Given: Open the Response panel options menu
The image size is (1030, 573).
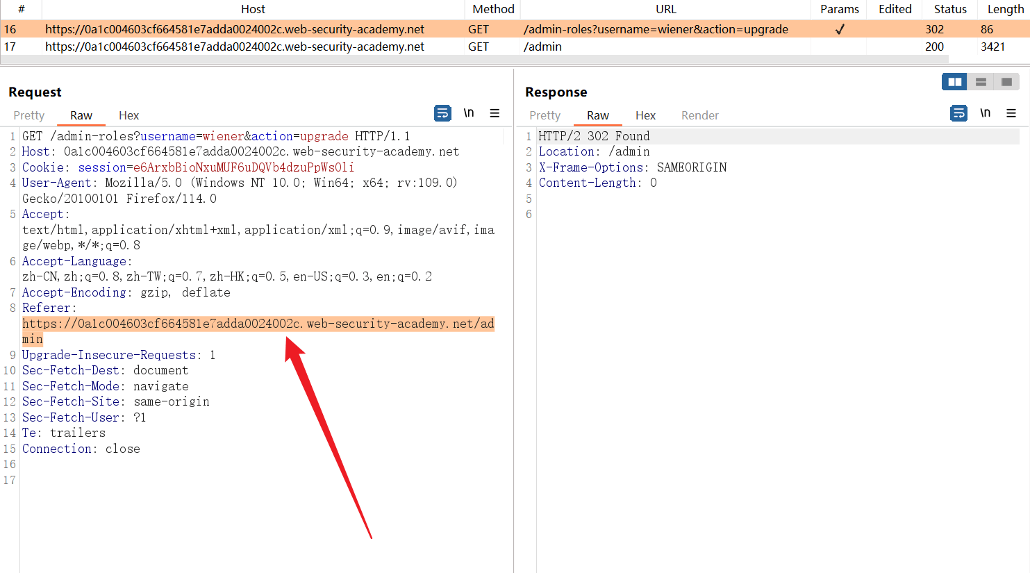Looking at the screenshot, I should [x=1011, y=113].
